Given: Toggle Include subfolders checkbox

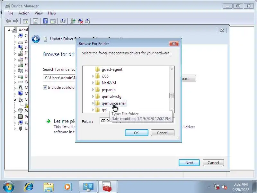Looking at the screenshot, I should pos(45,87).
